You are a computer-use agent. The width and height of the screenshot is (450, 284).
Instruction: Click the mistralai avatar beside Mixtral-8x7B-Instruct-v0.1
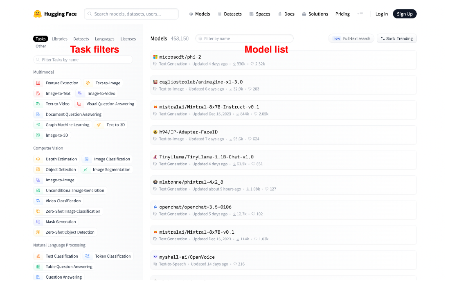pos(155,107)
